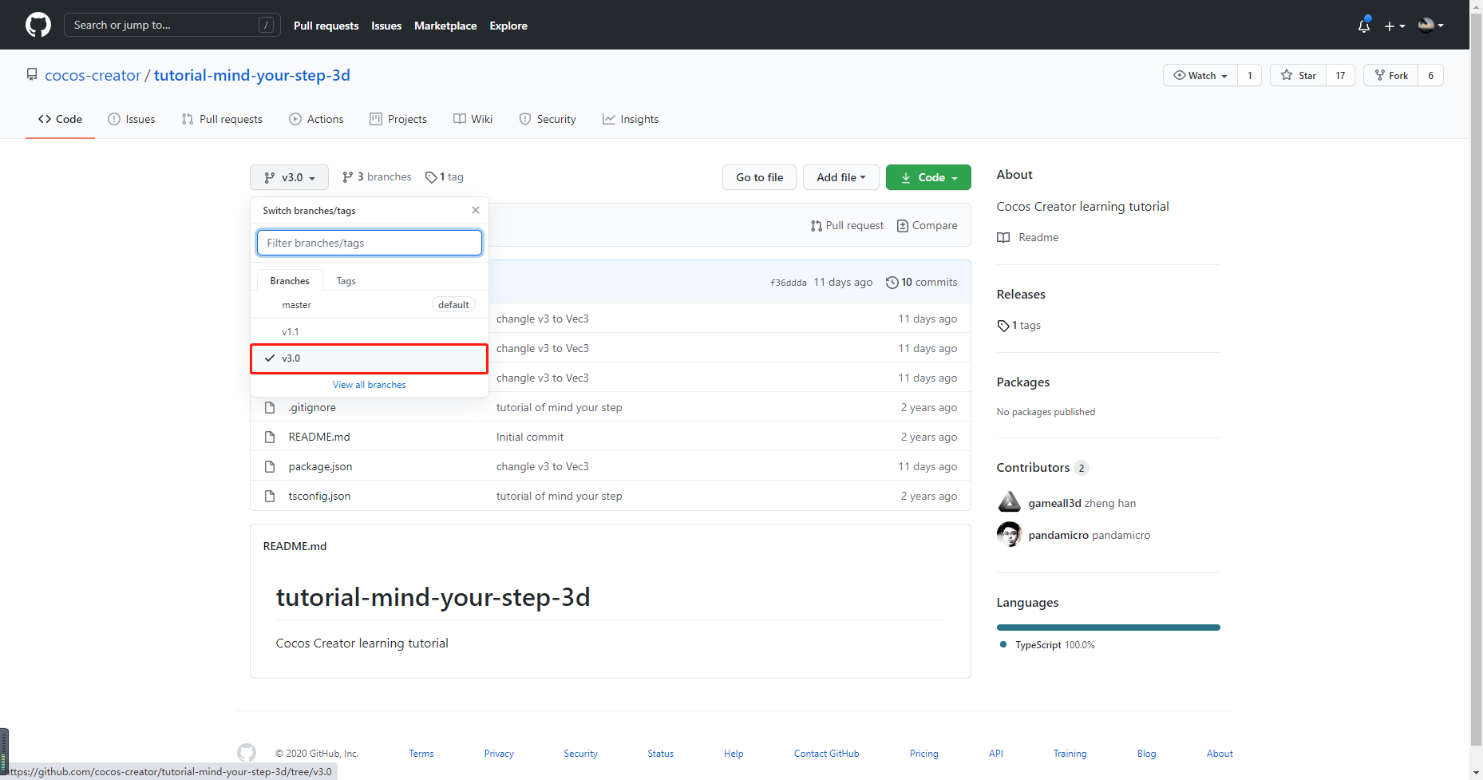Switch to the repository Security tab
Screen dimensions: 1483x780
pos(548,119)
